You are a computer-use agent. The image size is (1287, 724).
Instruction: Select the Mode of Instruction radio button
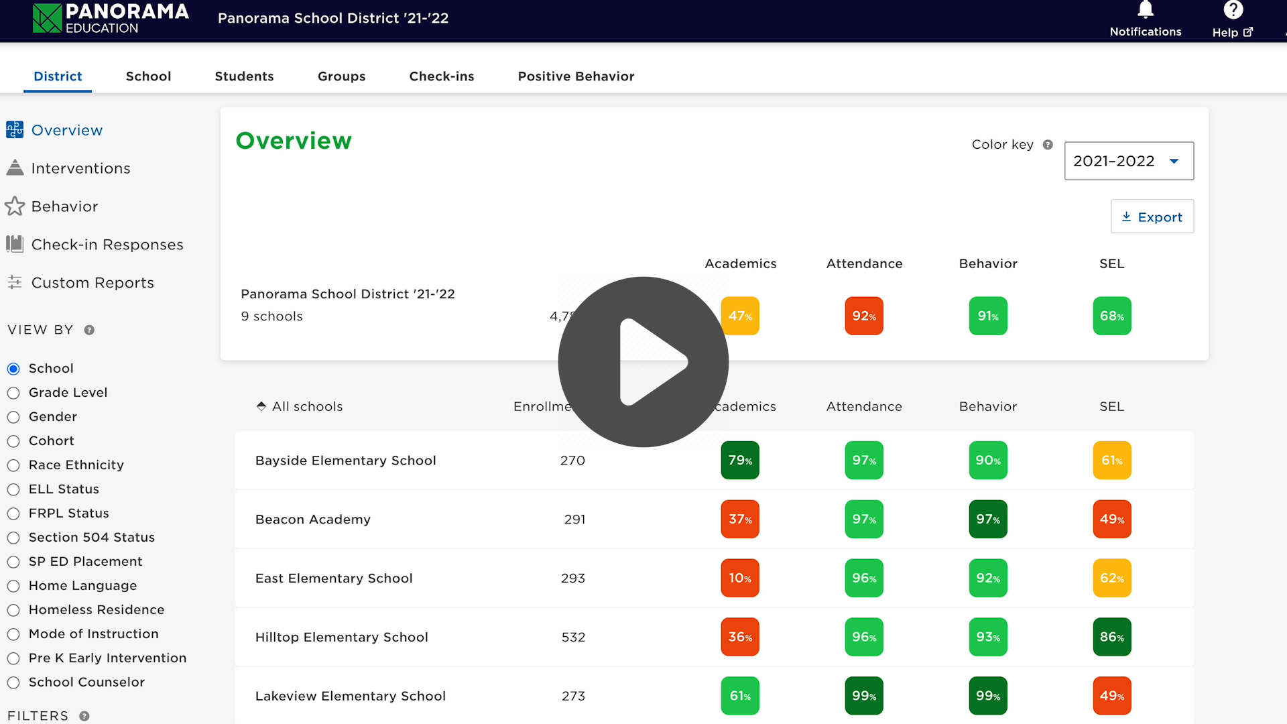click(13, 634)
